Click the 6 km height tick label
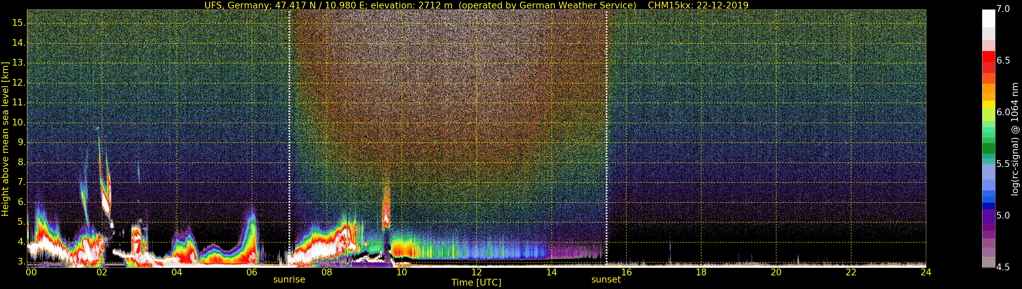Viewport: 1022px width, 289px height. pyautogui.click(x=21, y=202)
